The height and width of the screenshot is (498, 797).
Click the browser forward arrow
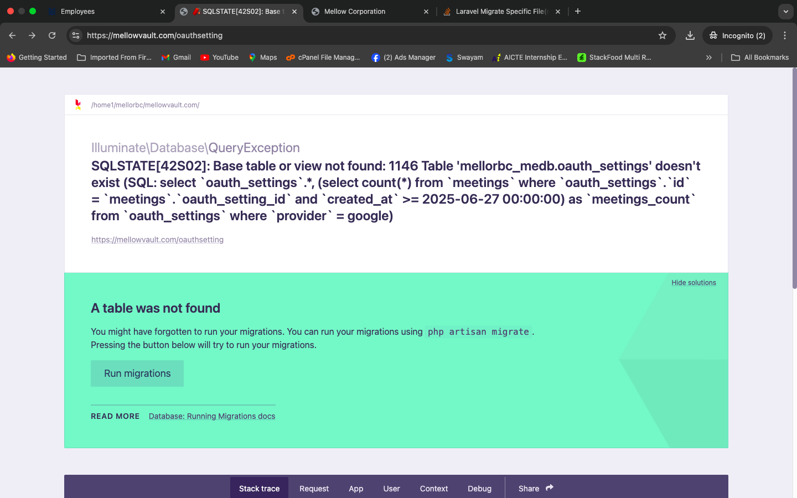(x=32, y=35)
